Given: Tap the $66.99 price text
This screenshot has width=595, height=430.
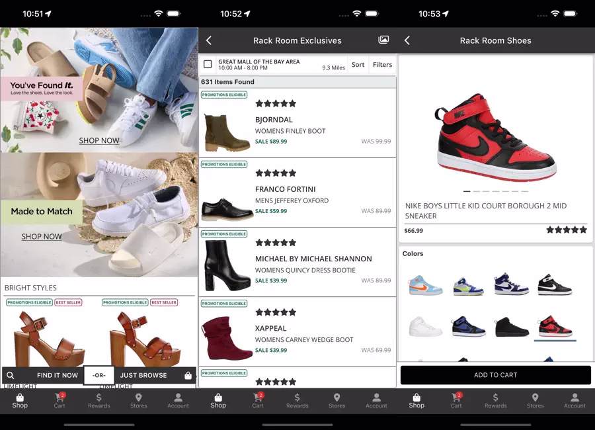Looking at the screenshot, I should [414, 231].
